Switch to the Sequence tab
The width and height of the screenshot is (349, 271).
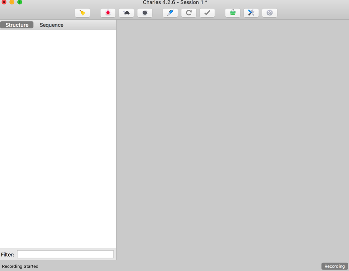[51, 25]
